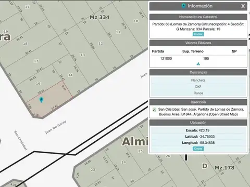Click the Dirección map image icon

[154, 110]
